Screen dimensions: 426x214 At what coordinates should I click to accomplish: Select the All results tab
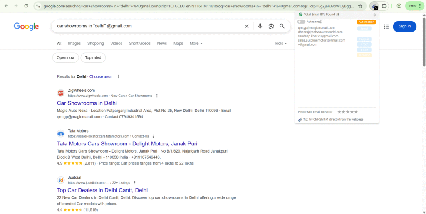[x=59, y=43]
